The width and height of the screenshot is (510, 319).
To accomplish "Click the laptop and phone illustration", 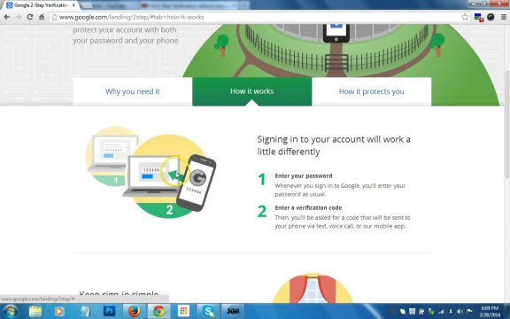I will [151, 172].
